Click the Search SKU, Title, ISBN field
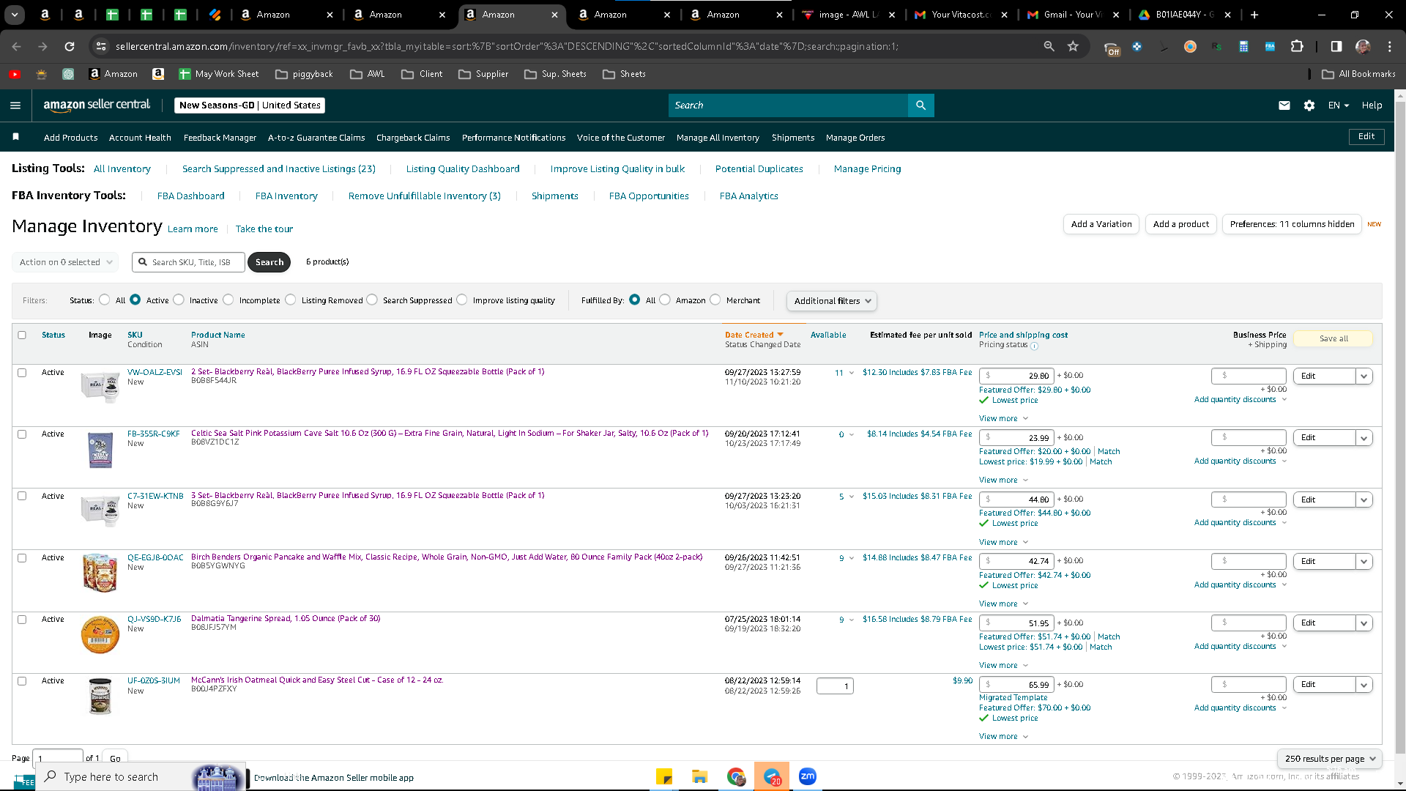The width and height of the screenshot is (1406, 791). [x=189, y=262]
